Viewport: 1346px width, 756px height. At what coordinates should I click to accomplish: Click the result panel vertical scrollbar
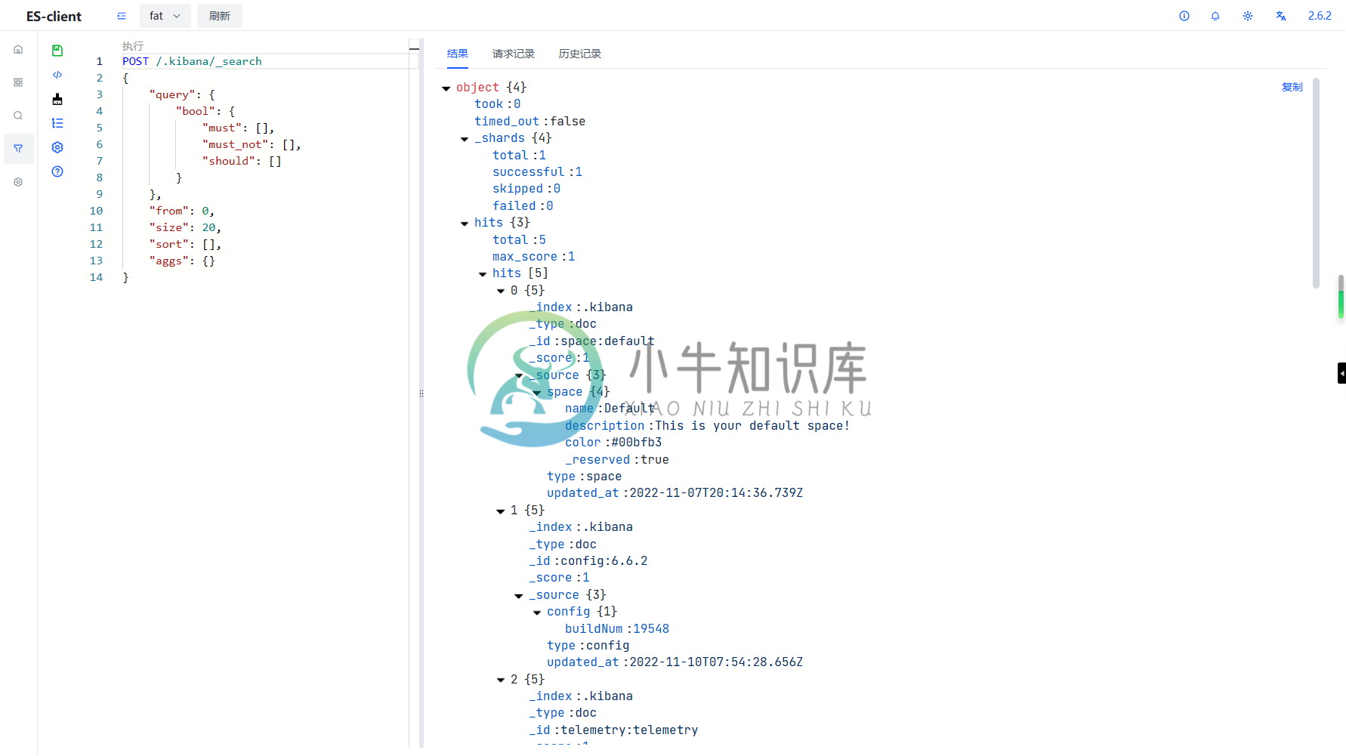coord(1316,183)
